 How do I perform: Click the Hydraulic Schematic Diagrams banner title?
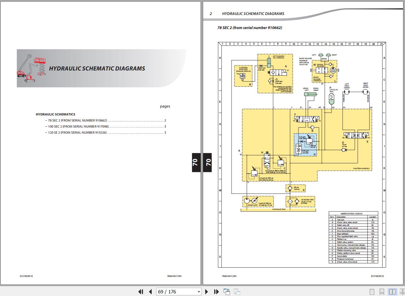point(97,68)
